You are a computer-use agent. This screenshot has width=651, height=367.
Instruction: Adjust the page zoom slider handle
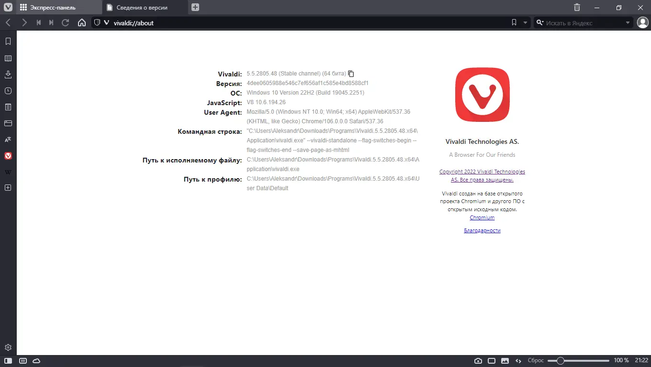point(560,360)
